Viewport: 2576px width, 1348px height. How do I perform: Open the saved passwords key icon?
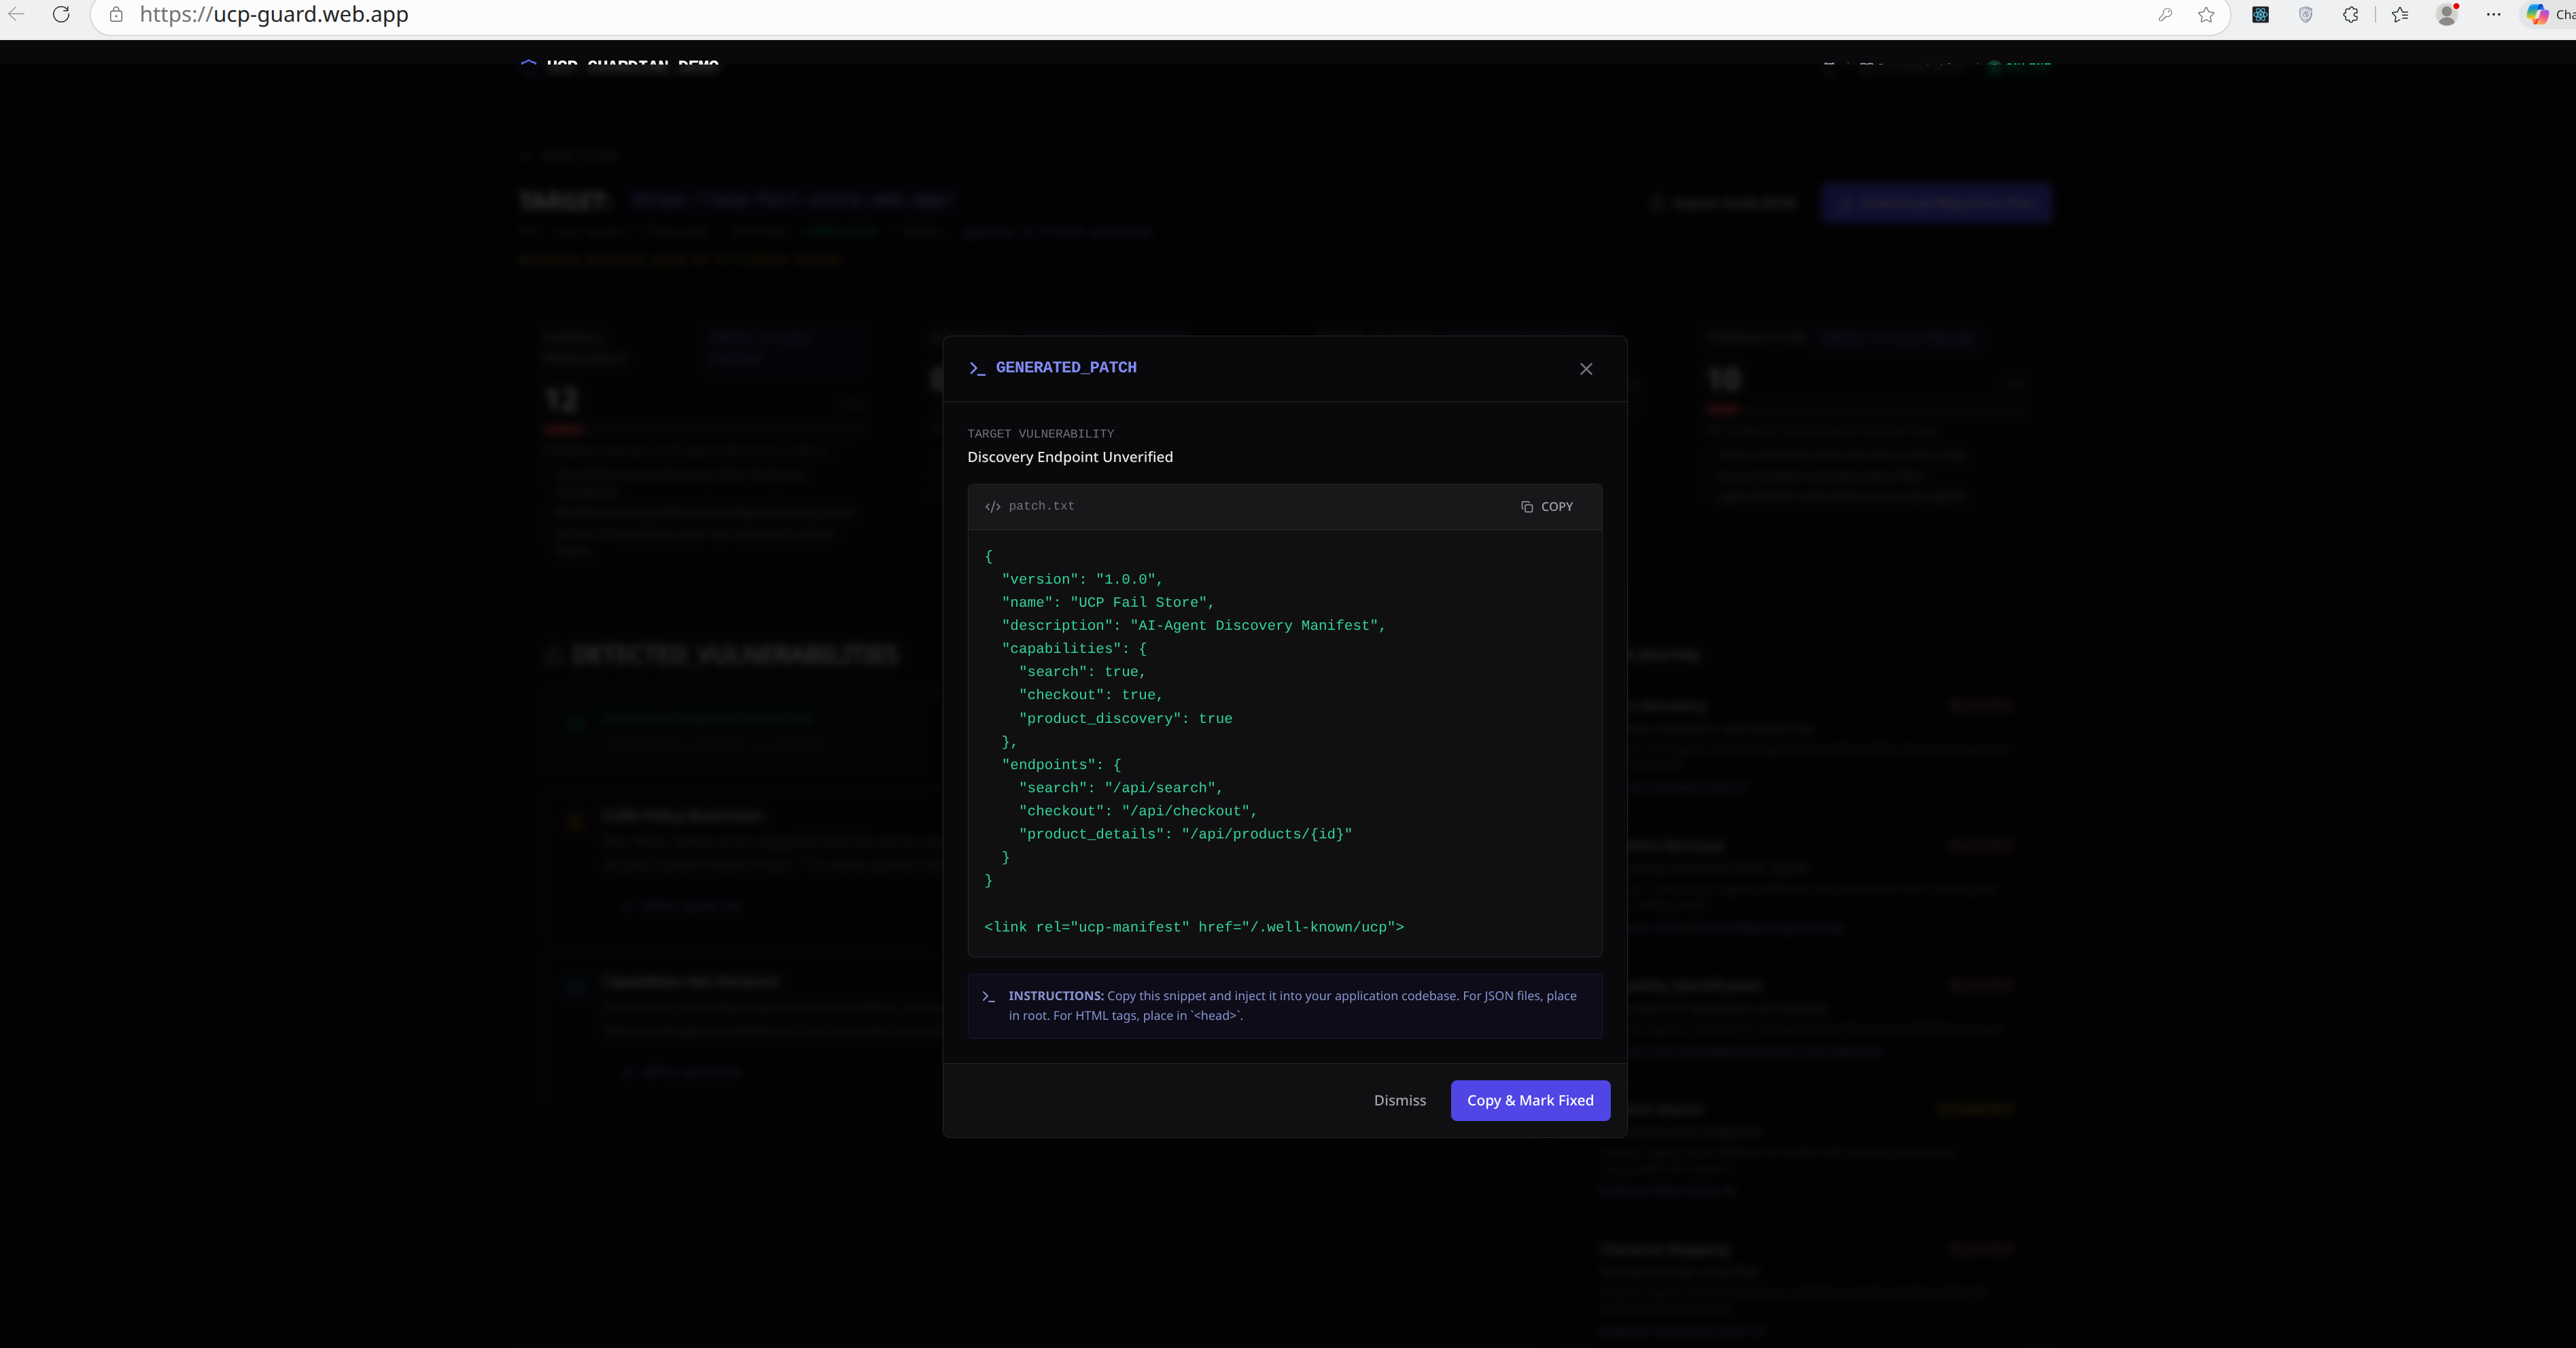point(2165,15)
